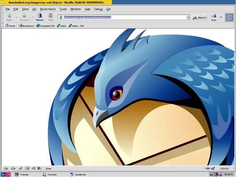Click the security lock icon in status bar
This screenshot has height=177, width=236.
tap(213, 168)
